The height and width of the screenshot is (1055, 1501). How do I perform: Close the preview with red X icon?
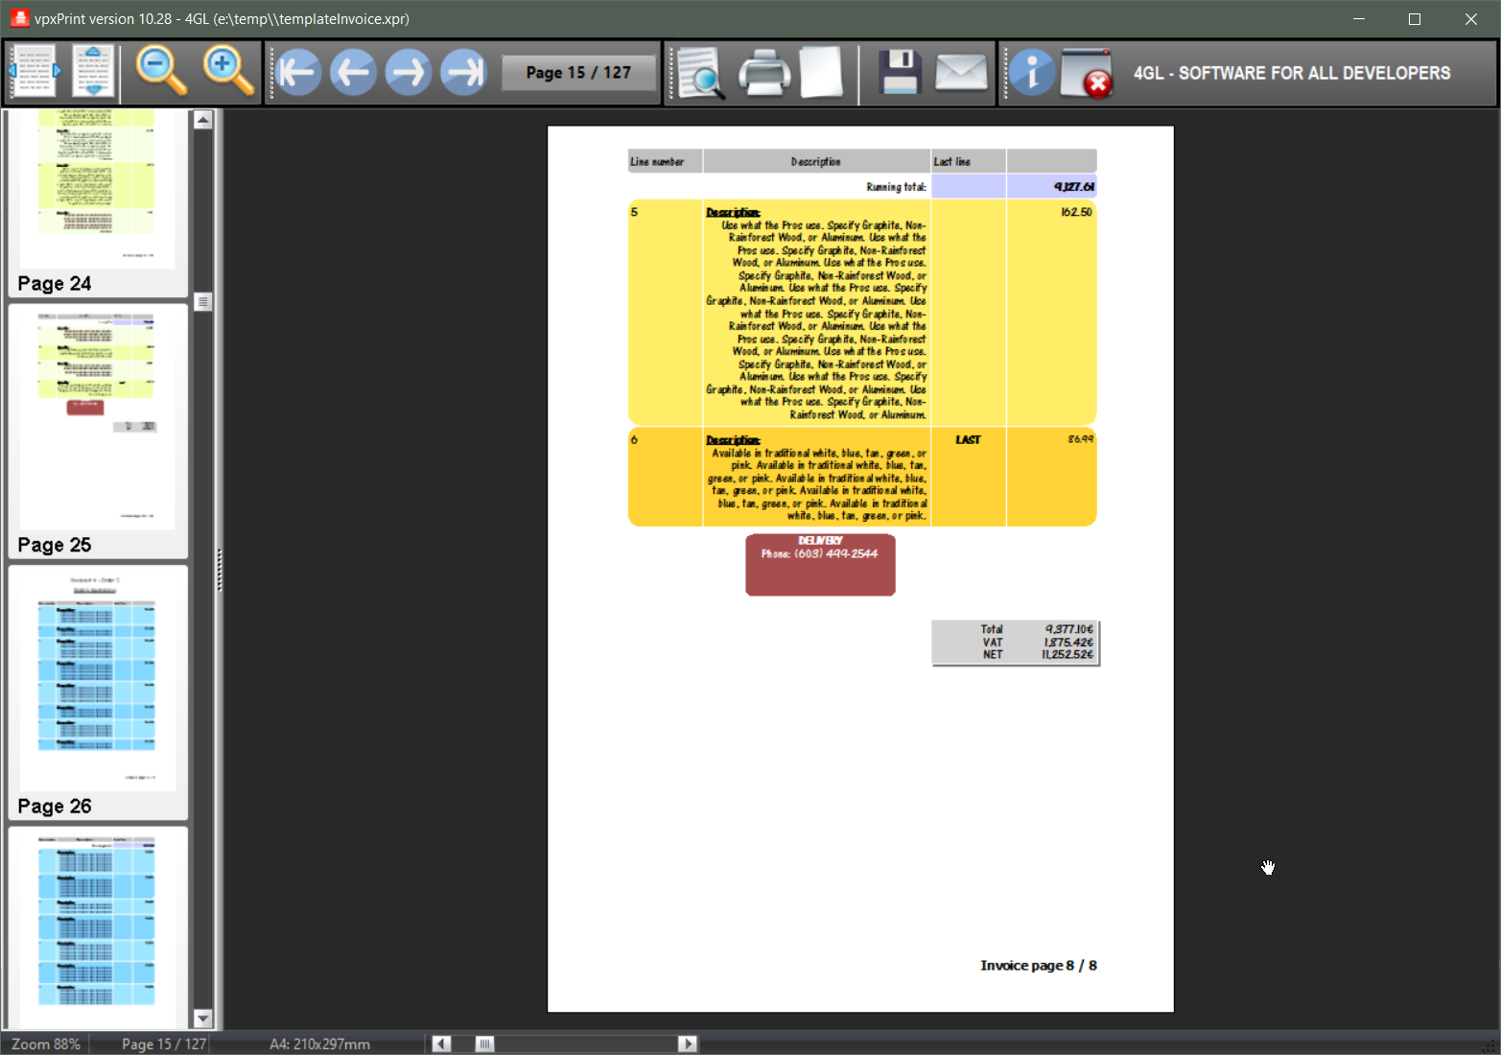[x=1087, y=73]
